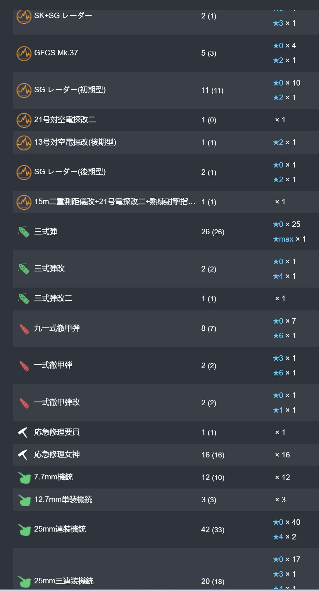The height and width of the screenshot is (591, 319).
Task: Click the ★max × 1 entry for 三式弾
Action: point(289,239)
